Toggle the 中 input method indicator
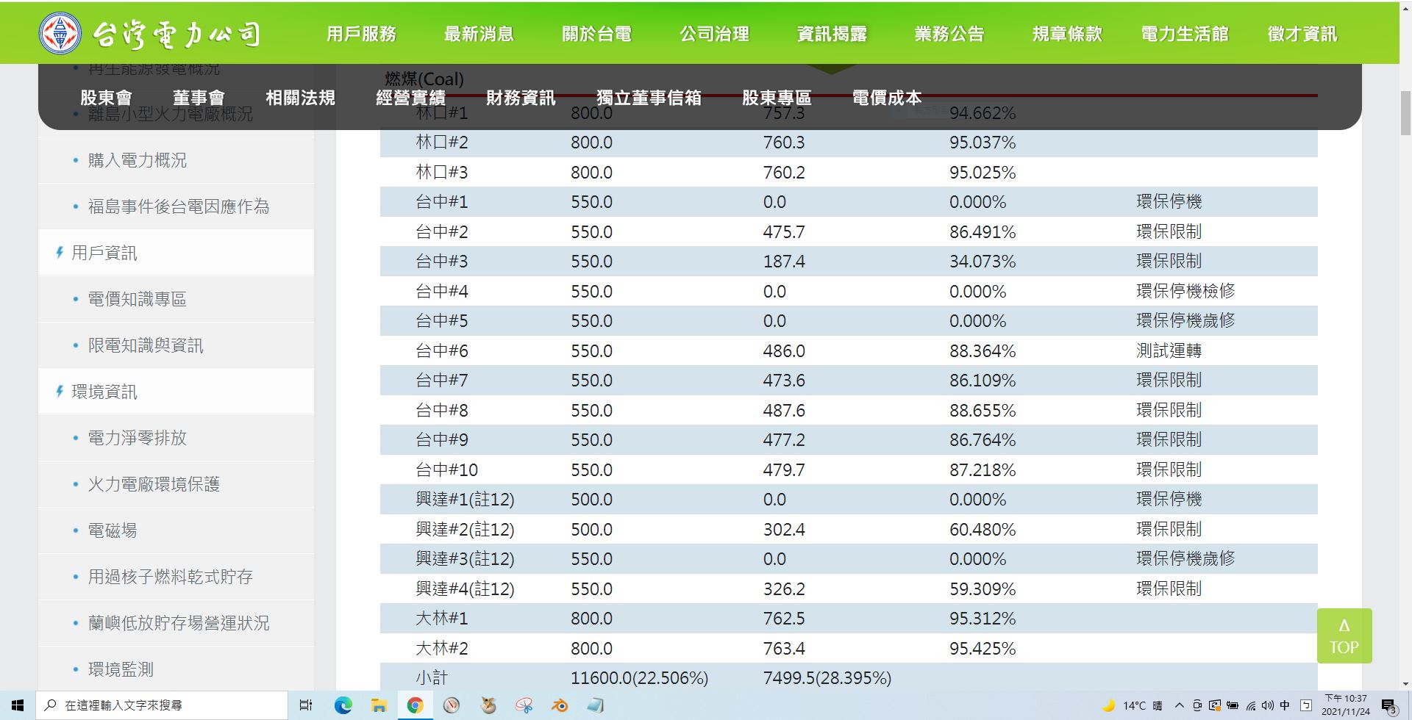Image resolution: width=1412 pixels, height=720 pixels. tap(1284, 705)
